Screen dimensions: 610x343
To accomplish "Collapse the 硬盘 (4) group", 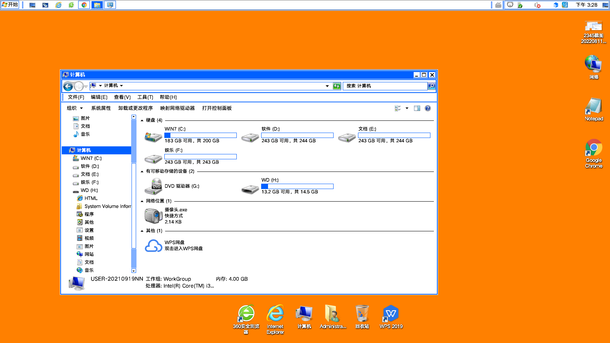I will pyautogui.click(x=142, y=120).
